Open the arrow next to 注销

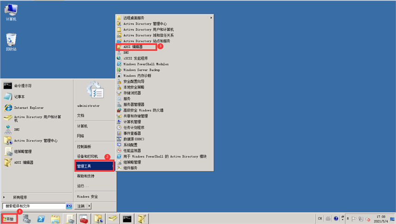pyautogui.click(x=89, y=206)
